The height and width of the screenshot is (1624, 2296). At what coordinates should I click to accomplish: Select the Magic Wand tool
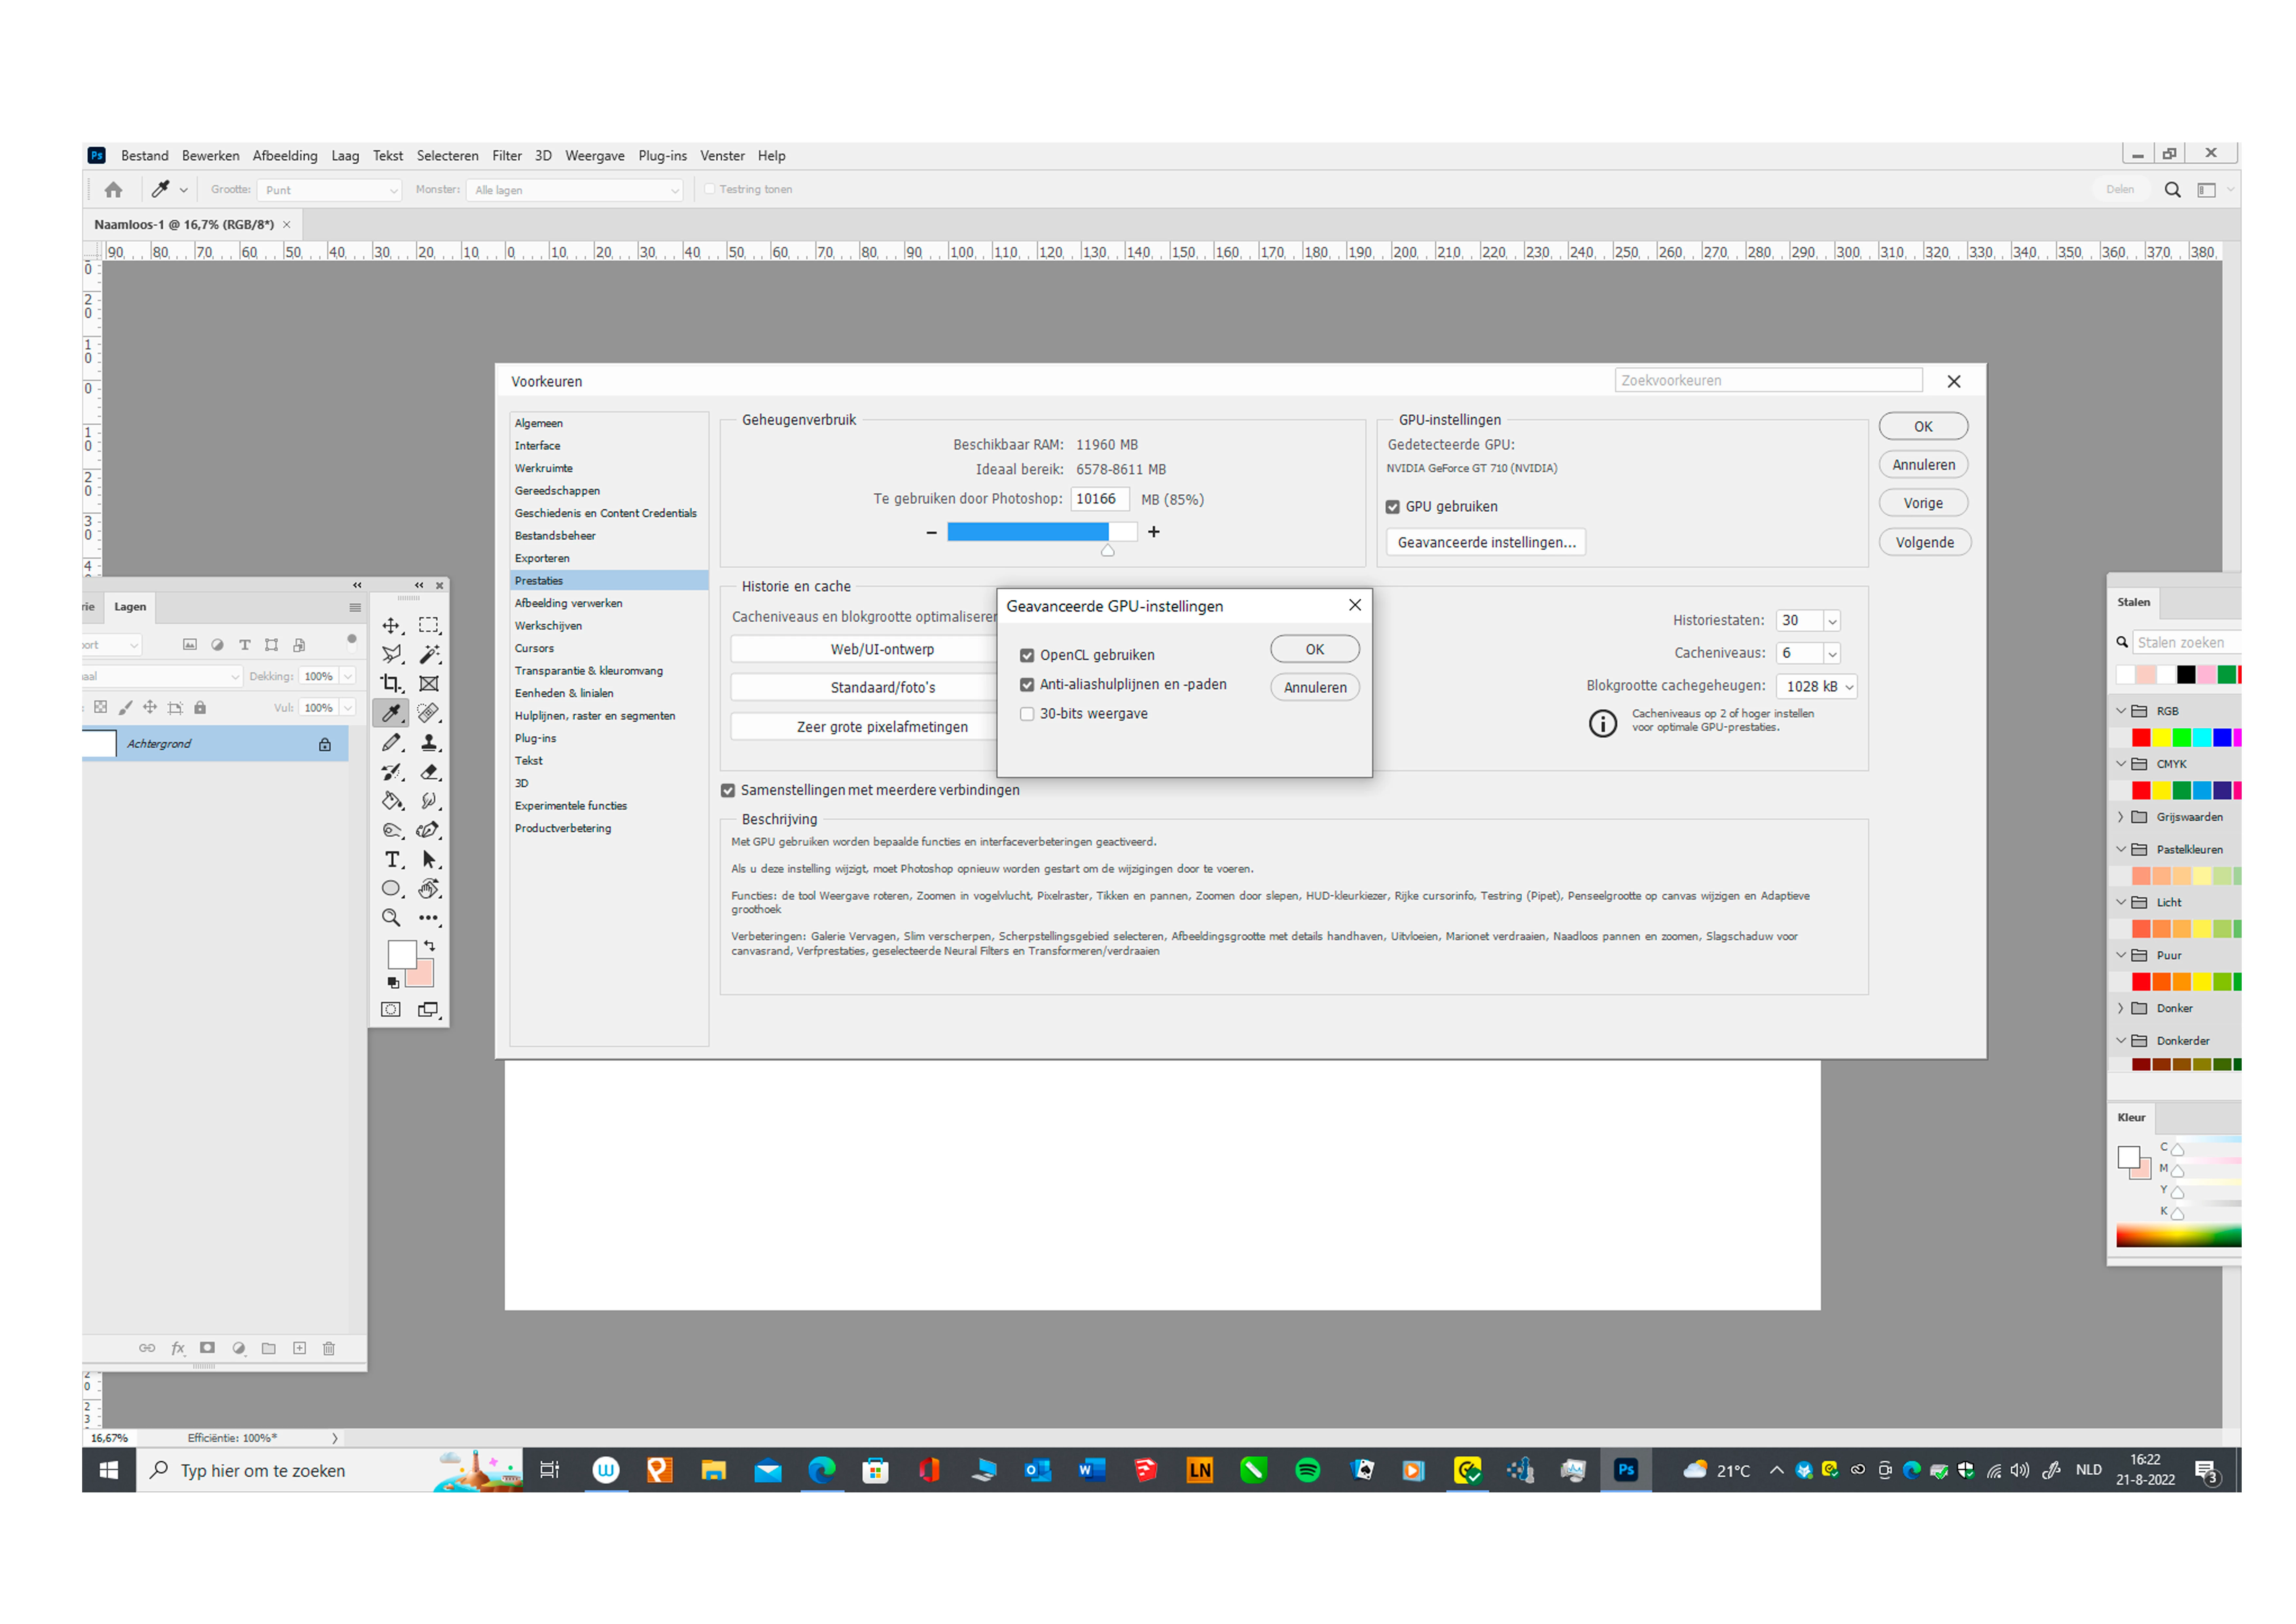click(x=429, y=654)
